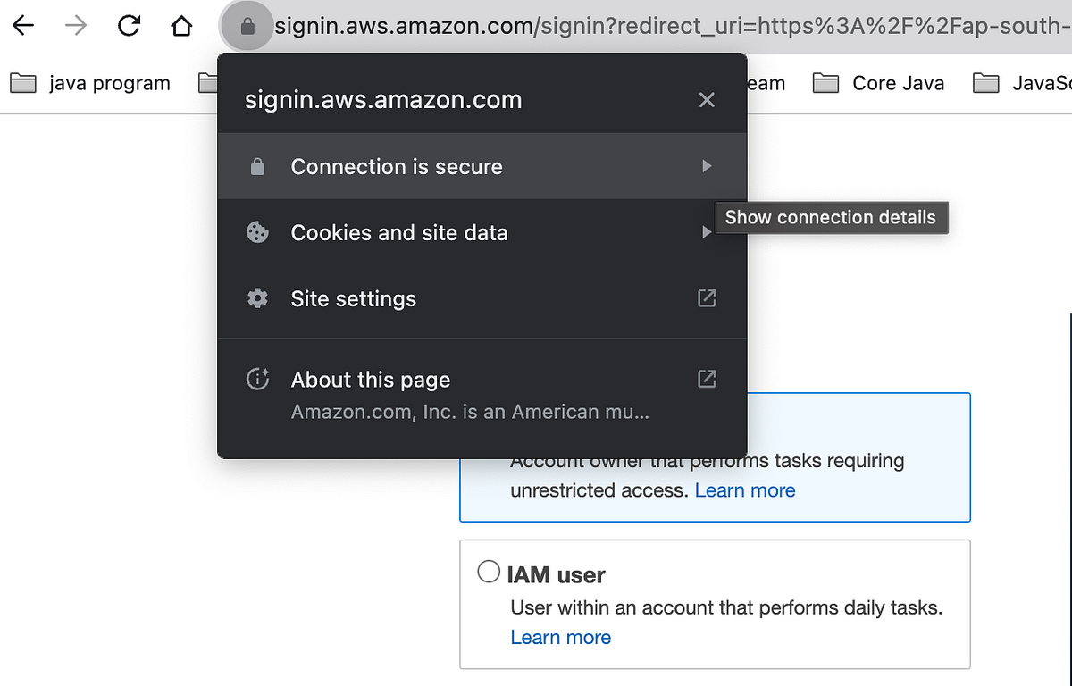
Task: Open About this page external icon
Action: (x=707, y=379)
